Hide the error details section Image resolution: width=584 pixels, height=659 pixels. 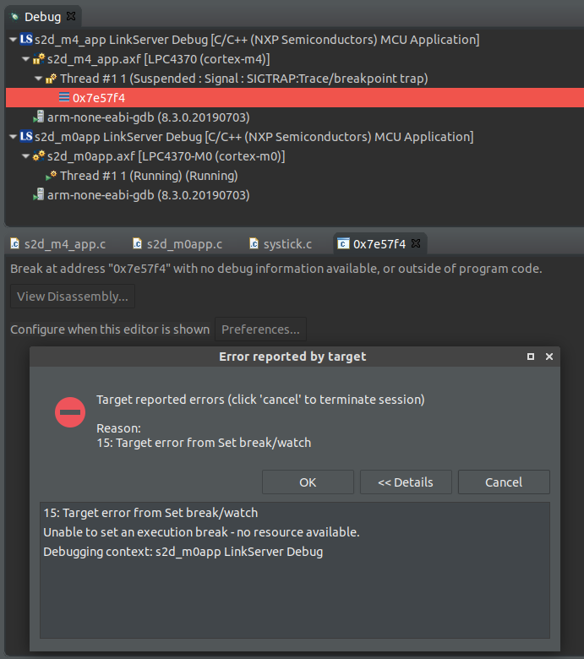(x=406, y=482)
